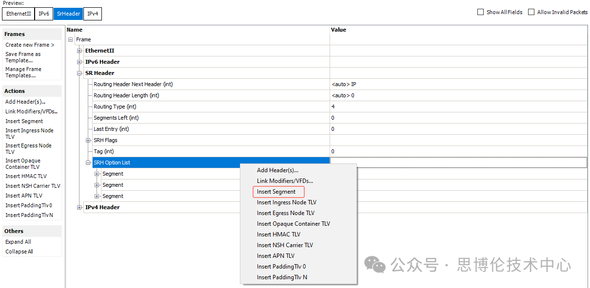Check the Show All Fields checkbox
The height and width of the screenshot is (288, 590).
[x=480, y=12]
